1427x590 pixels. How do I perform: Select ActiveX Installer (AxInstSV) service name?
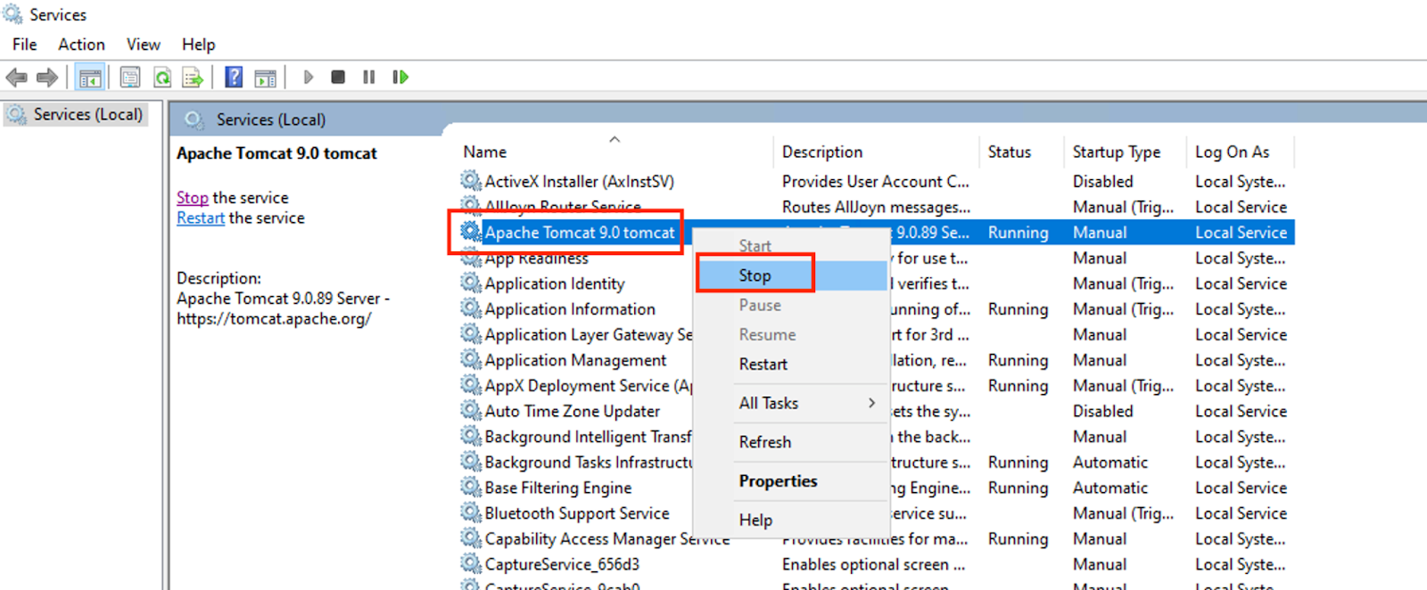point(579,181)
